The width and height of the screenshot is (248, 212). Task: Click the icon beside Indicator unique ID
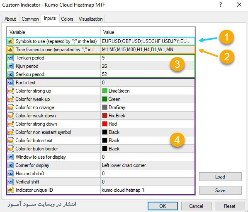click(11, 190)
